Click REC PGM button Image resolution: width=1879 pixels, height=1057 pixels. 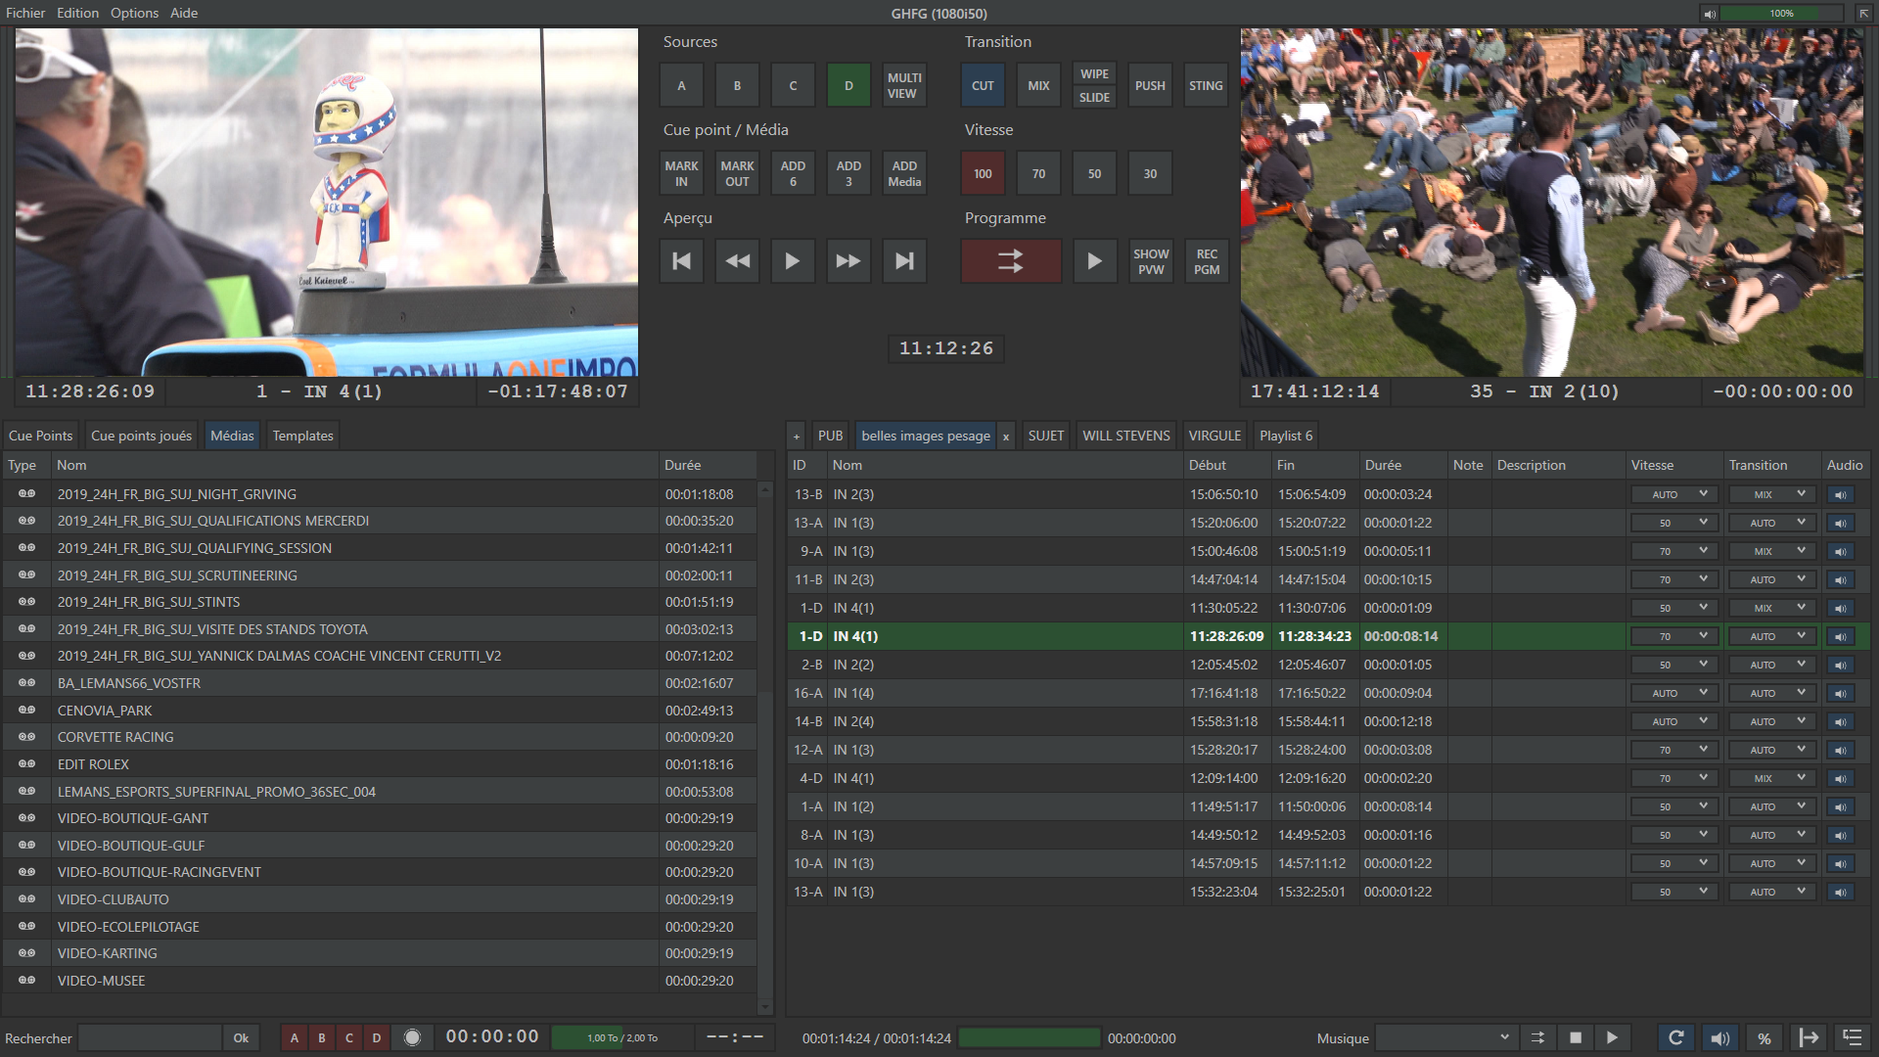pyautogui.click(x=1207, y=261)
